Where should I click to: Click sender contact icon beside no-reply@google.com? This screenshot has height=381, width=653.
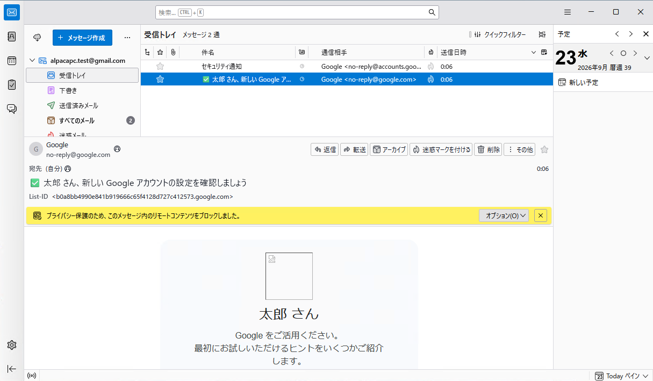pyautogui.click(x=117, y=149)
